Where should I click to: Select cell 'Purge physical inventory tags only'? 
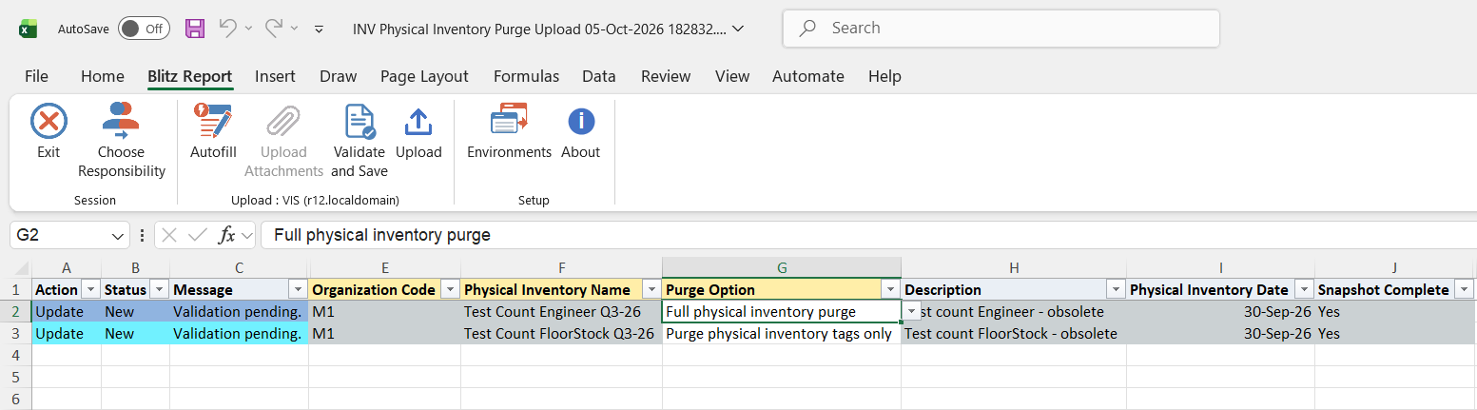click(x=781, y=334)
